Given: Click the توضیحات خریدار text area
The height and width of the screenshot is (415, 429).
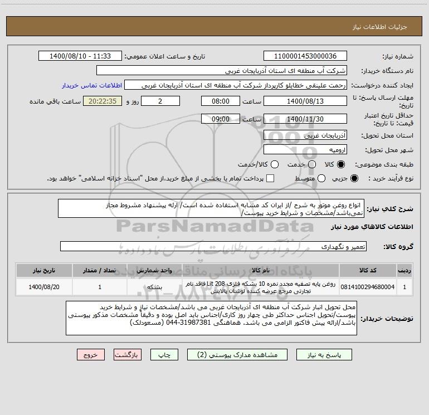Looking at the screenshot, I should [212, 318].
